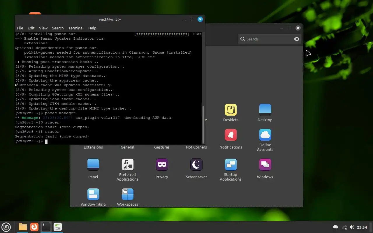Click the Gestures label in settings
373x233 pixels.
pos(162,147)
